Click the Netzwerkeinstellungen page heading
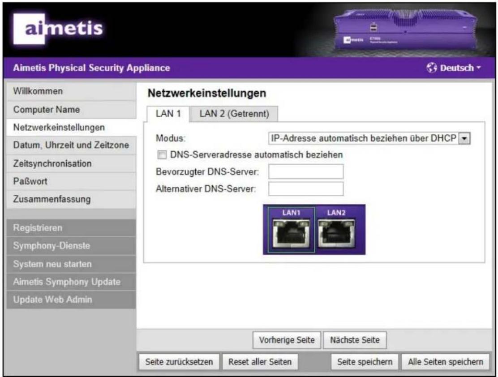 coord(207,94)
